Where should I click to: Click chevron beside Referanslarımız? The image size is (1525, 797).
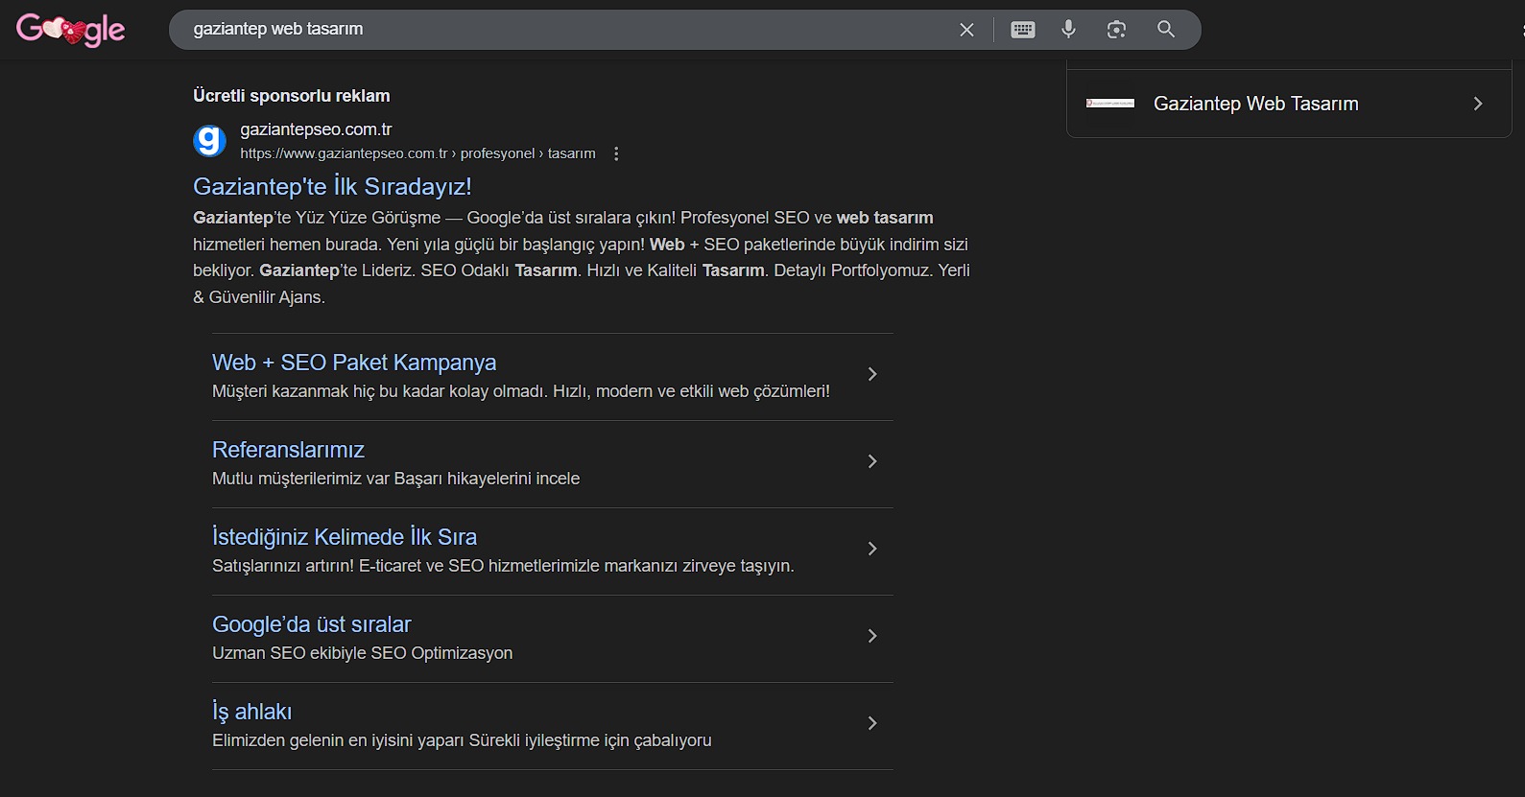[871, 461]
